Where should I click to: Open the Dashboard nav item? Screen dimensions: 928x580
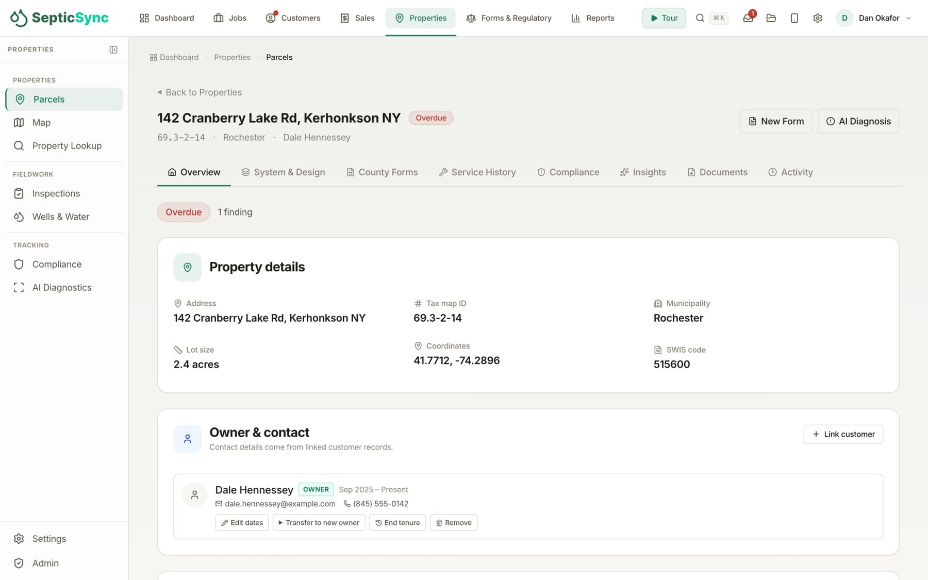click(167, 18)
